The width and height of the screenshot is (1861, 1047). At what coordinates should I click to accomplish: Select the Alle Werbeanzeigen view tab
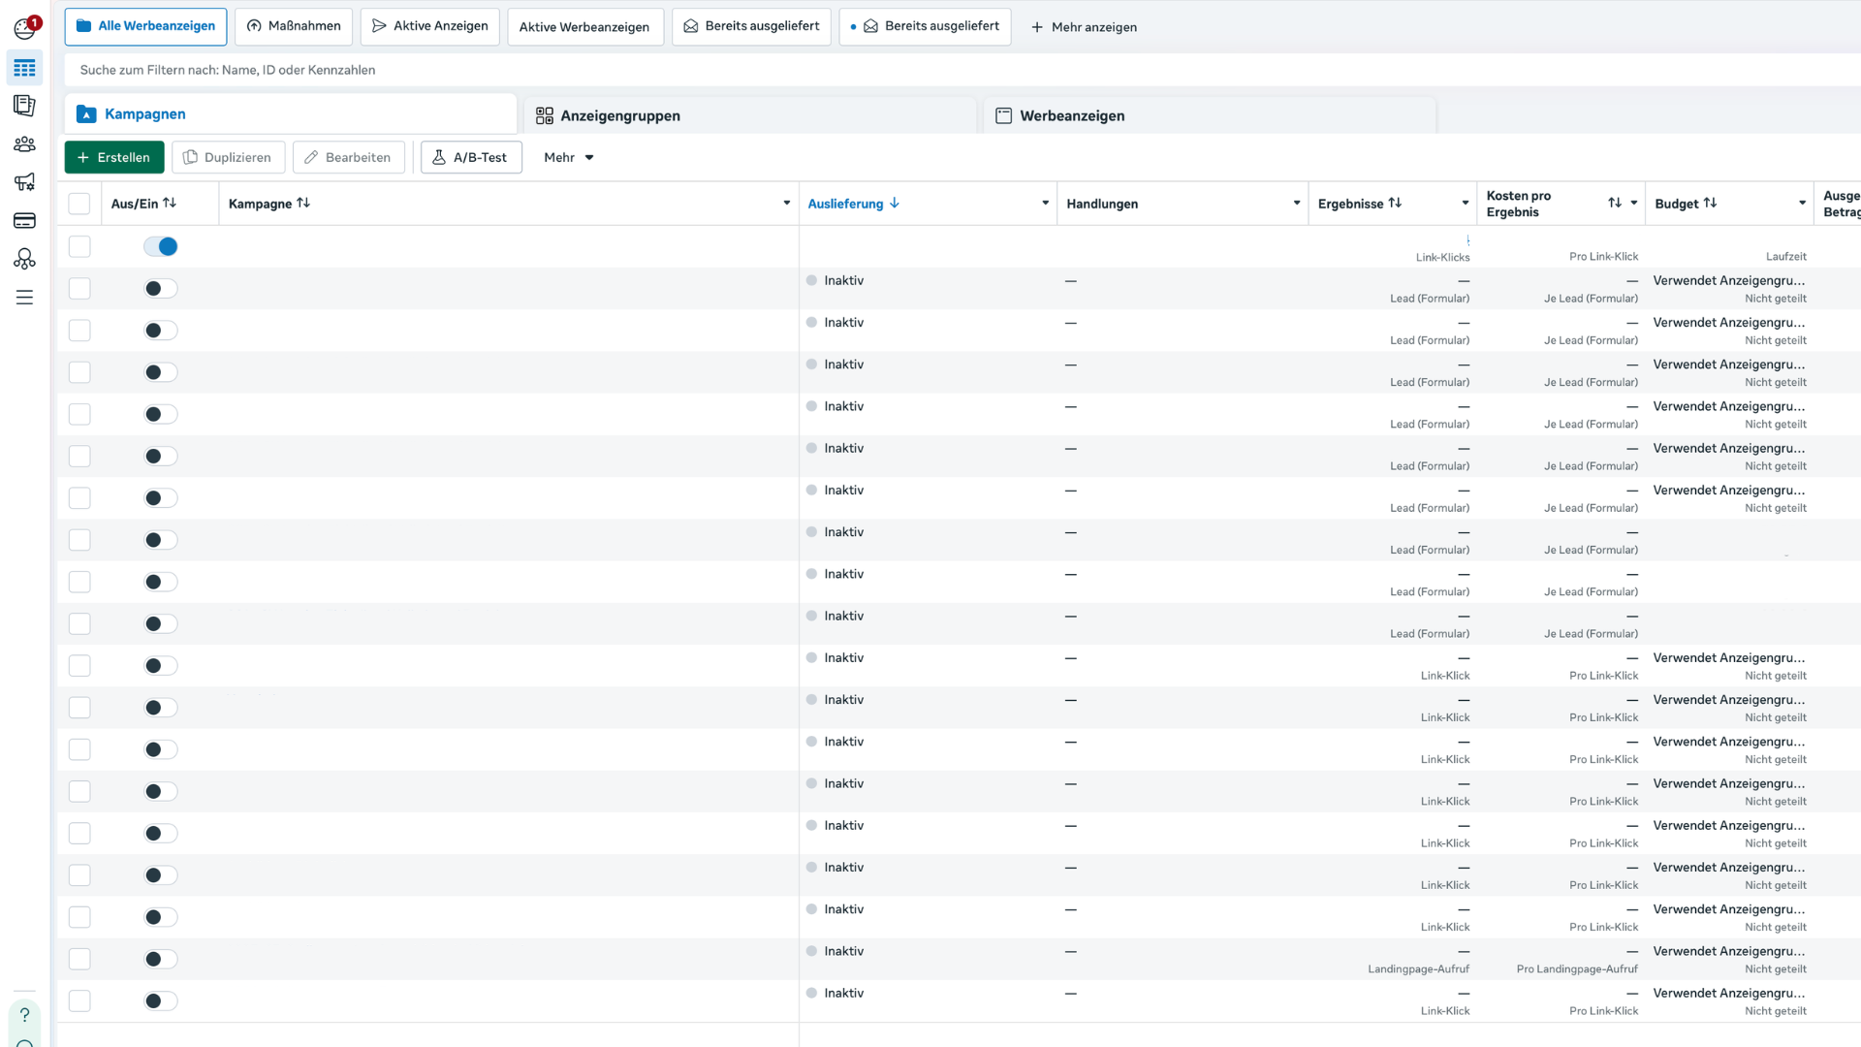[x=145, y=26]
